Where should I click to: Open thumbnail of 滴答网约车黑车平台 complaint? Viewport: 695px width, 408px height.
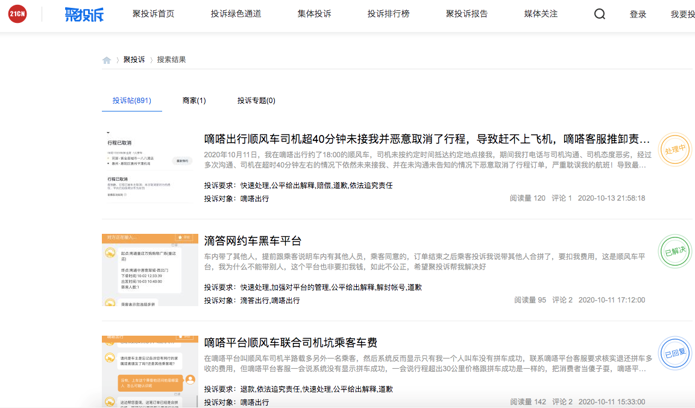[x=150, y=270]
